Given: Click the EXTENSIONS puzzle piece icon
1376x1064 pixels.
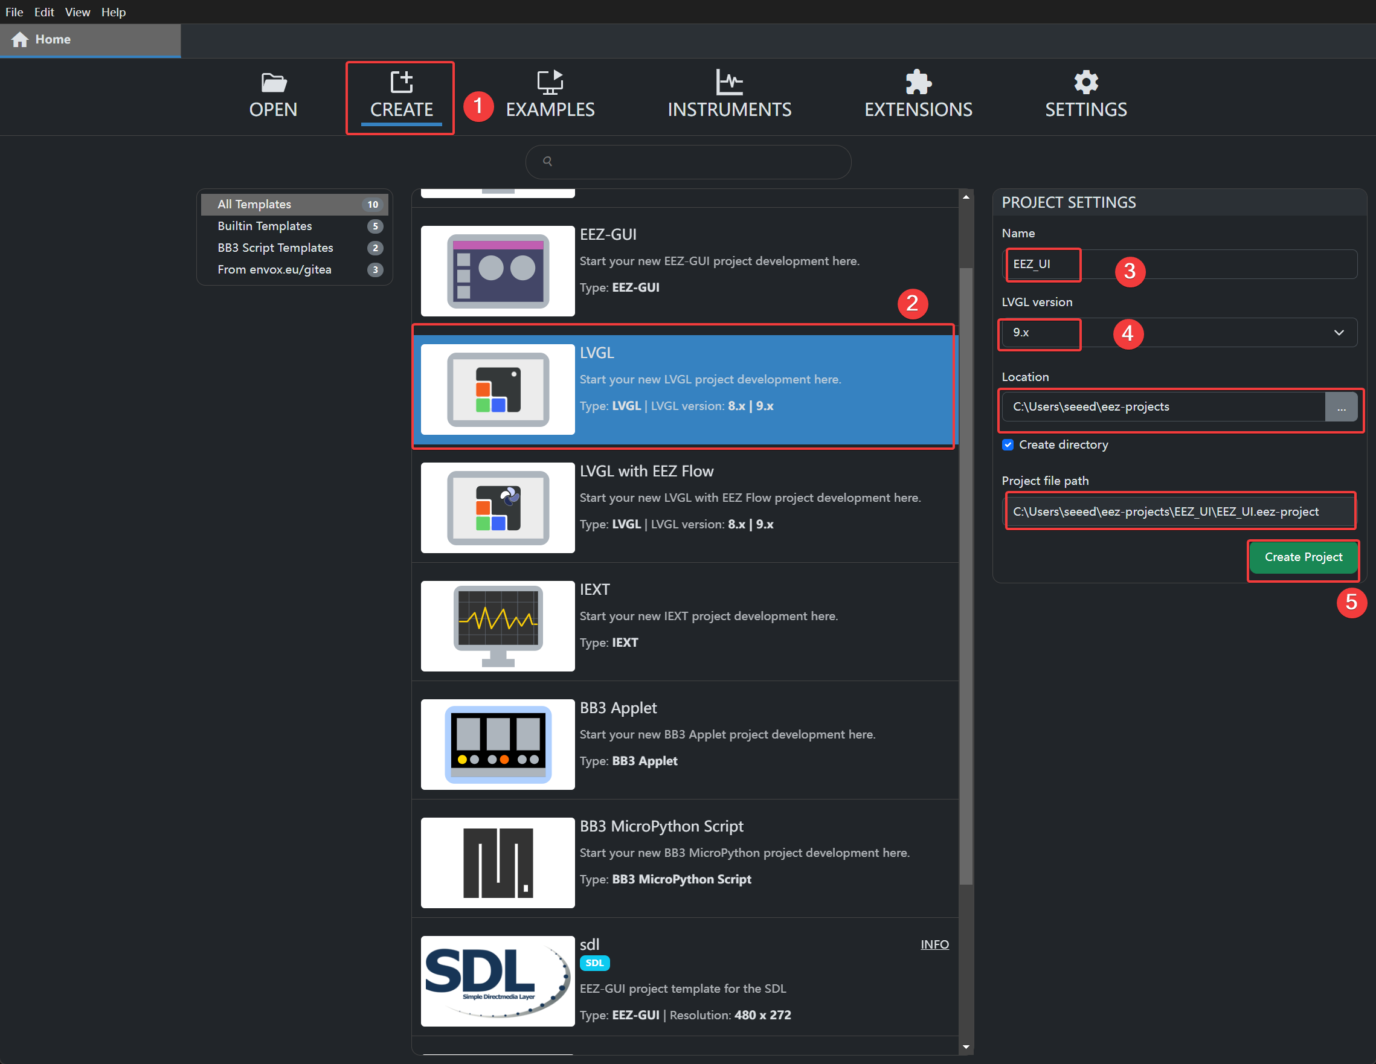Looking at the screenshot, I should click(918, 83).
